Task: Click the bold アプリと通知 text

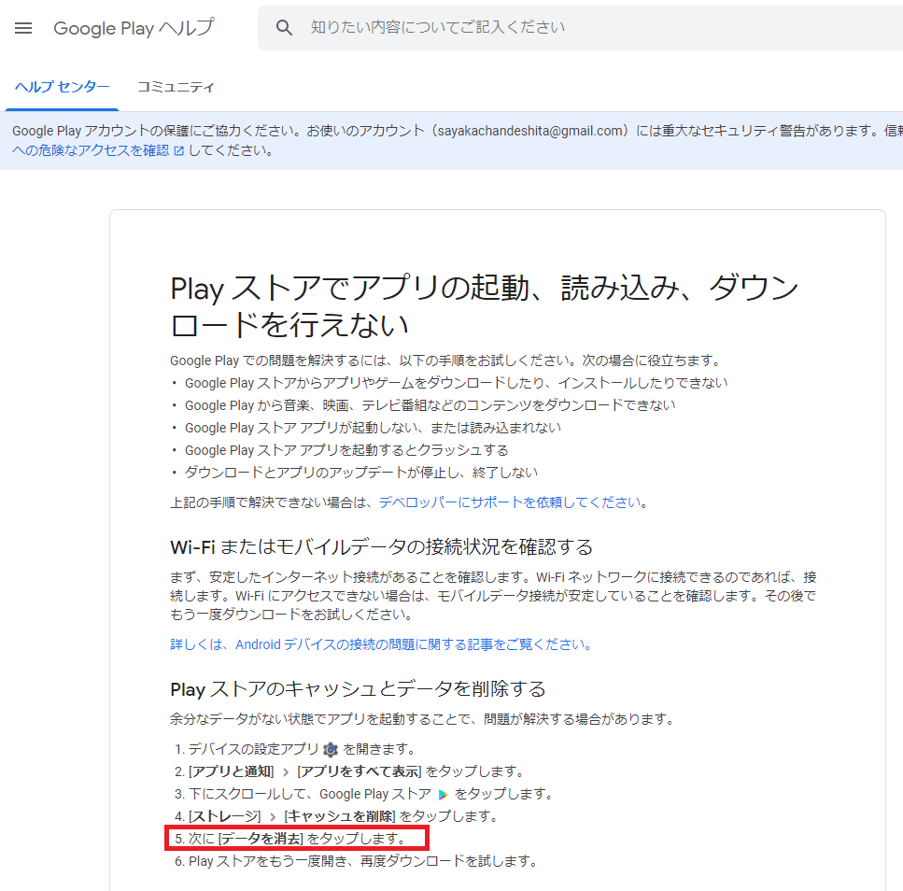Action: (231, 771)
